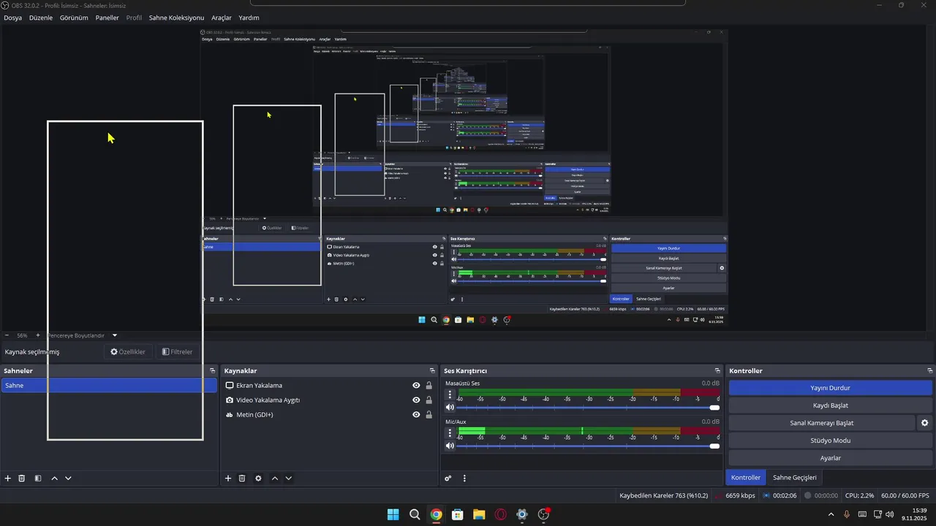
Task: Open scene filters icon in Sahneler toolbar
Action: (x=38, y=479)
